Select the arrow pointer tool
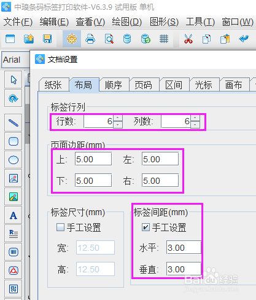The image size is (256, 300). click(x=14, y=80)
